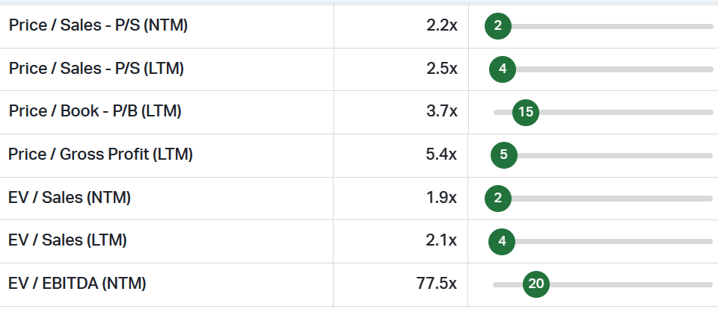Image resolution: width=718 pixels, height=312 pixels.
Task: Select the EV / Sales (NTM) row label
Action: (70, 198)
